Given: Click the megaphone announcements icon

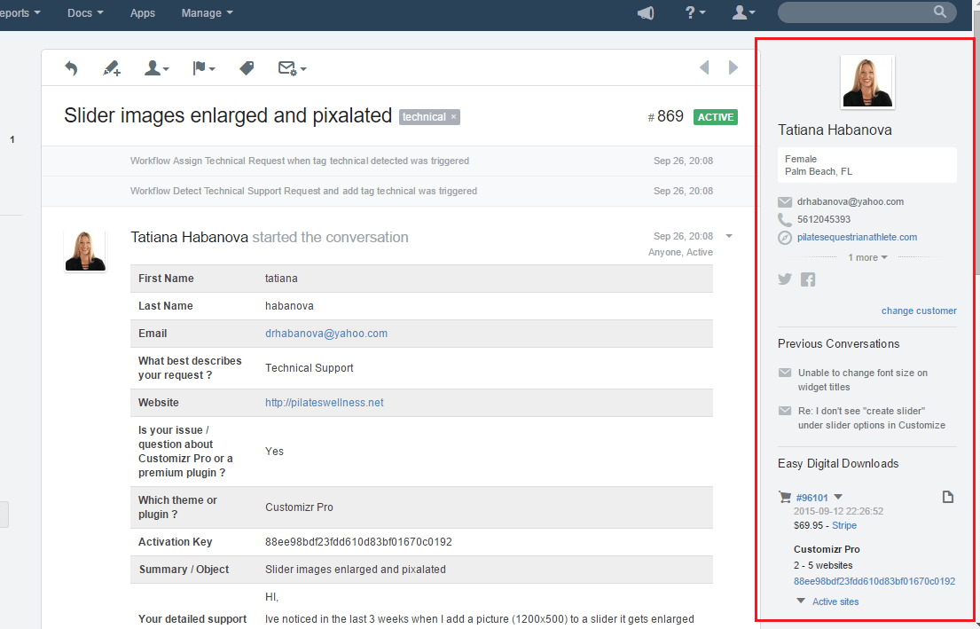Looking at the screenshot, I should 646,12.
